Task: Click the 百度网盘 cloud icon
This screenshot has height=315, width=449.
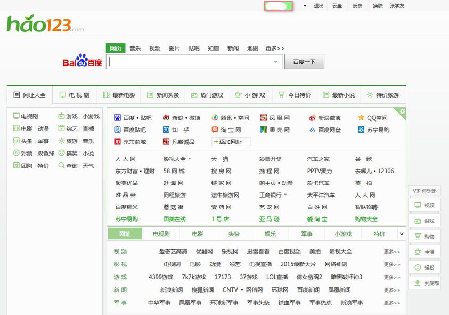Action: click(312, 130)
